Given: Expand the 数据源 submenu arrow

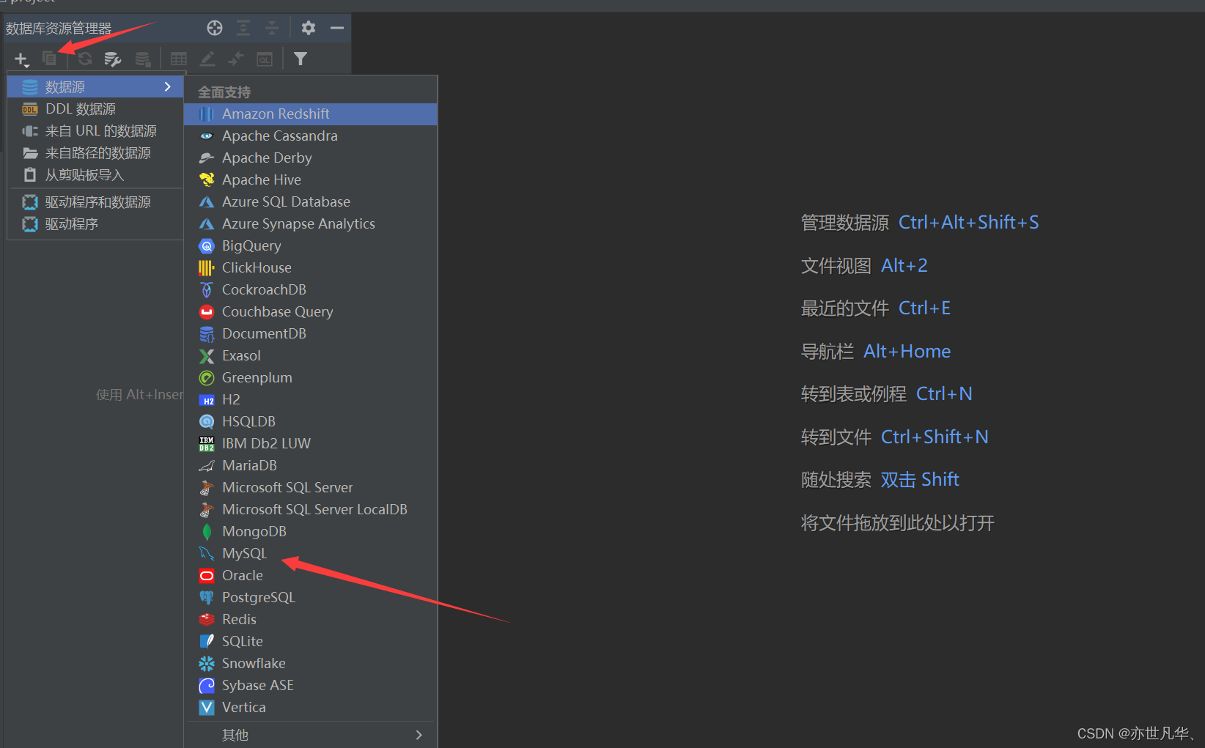Looking at the screenshot, I should click(x=168, y=86).
